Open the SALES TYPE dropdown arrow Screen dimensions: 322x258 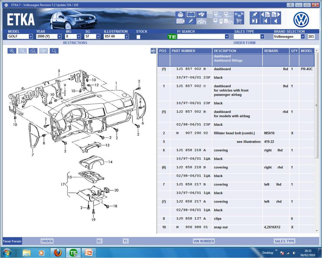click(262, 36)
